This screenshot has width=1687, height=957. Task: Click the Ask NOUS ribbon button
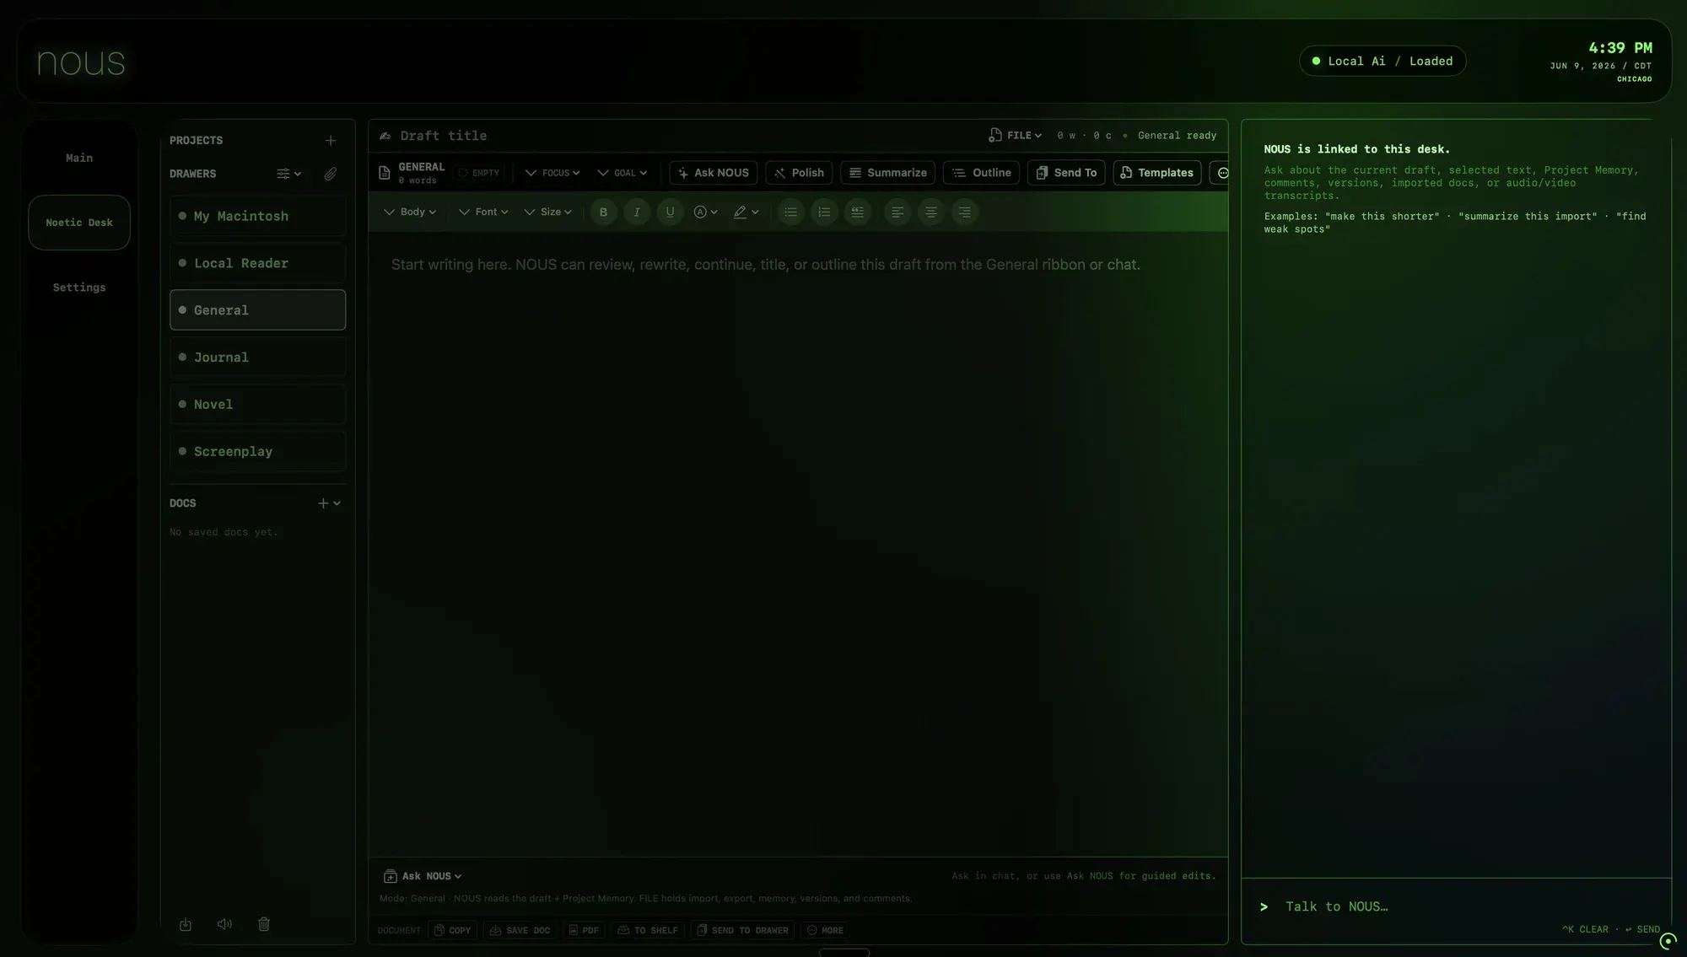(x=714, y=173)
